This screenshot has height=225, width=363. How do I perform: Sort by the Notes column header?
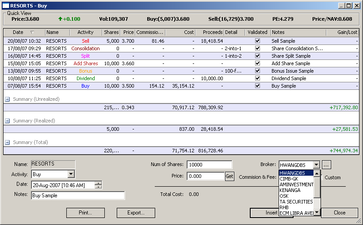point(298,32)
